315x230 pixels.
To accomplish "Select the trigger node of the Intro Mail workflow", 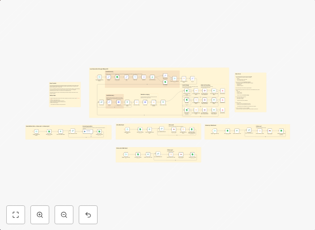I will pyautogui.click(x=127, y=129).
